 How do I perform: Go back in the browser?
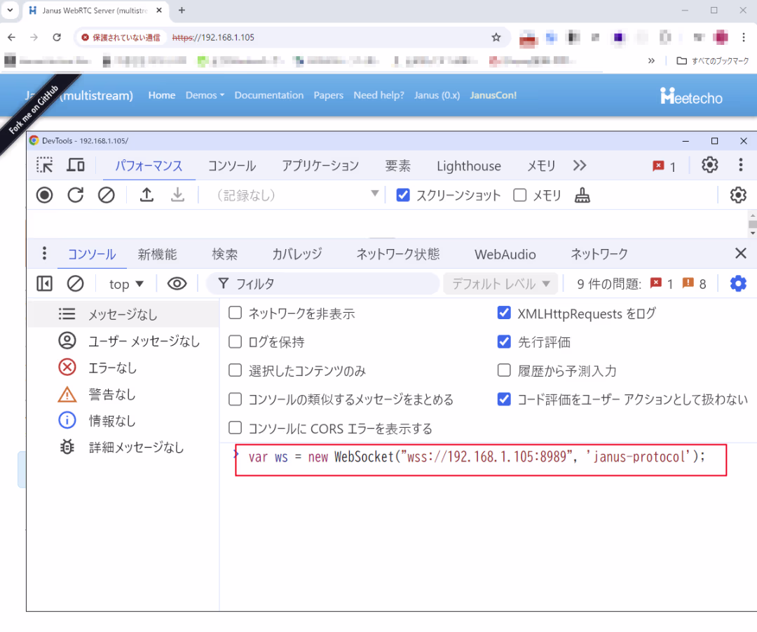tap(12, 37)
